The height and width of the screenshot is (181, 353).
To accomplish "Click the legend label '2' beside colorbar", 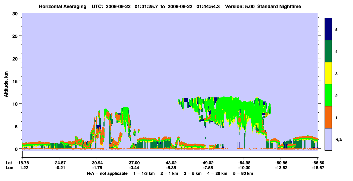I will coord(336,96).
